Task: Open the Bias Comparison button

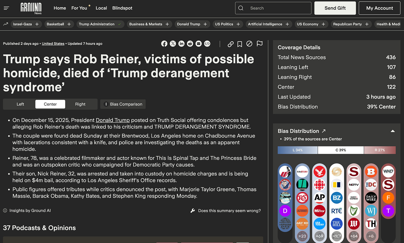Action: [123, 104]
